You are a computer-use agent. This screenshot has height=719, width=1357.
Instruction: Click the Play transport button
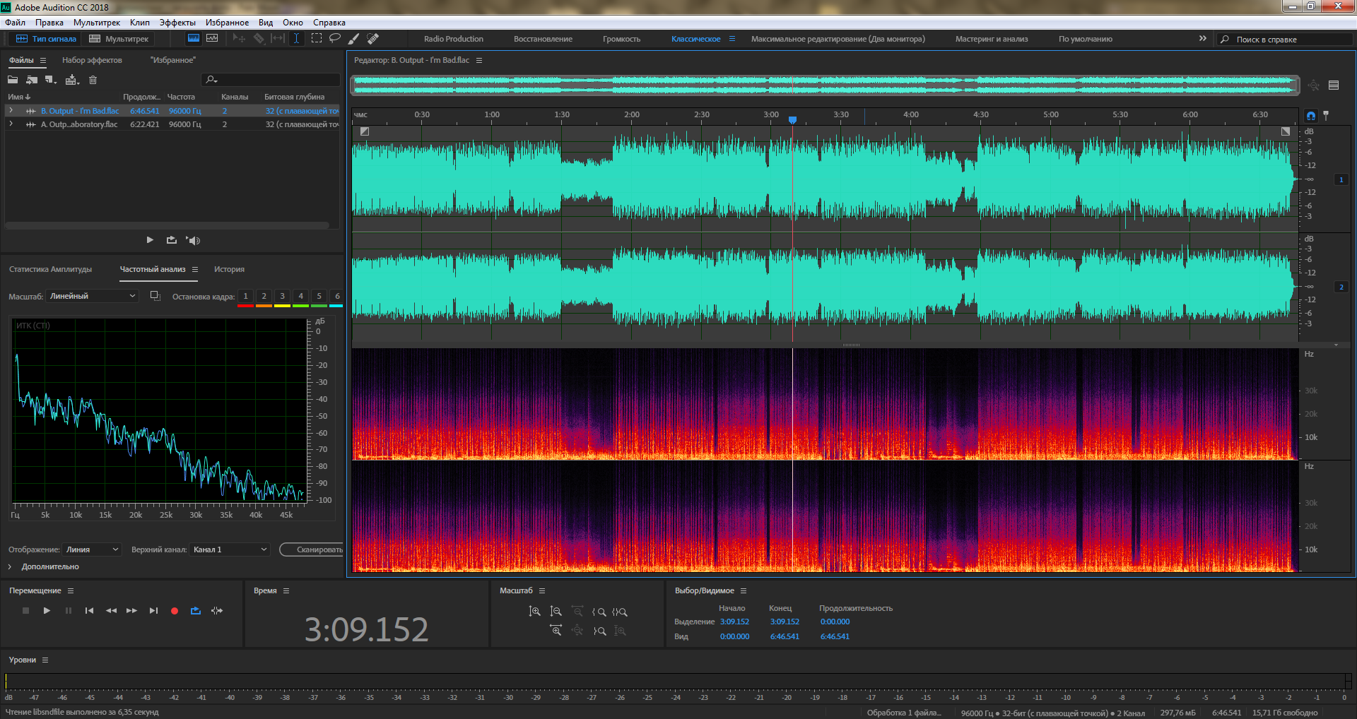(x=47, y=610)
